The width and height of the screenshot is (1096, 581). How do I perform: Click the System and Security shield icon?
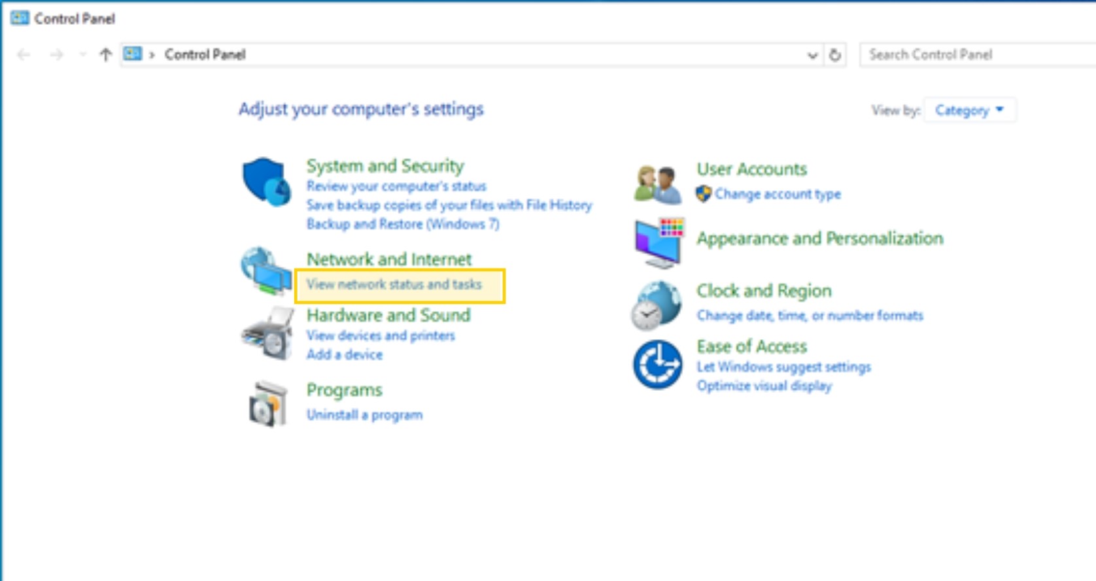point(266,182)
